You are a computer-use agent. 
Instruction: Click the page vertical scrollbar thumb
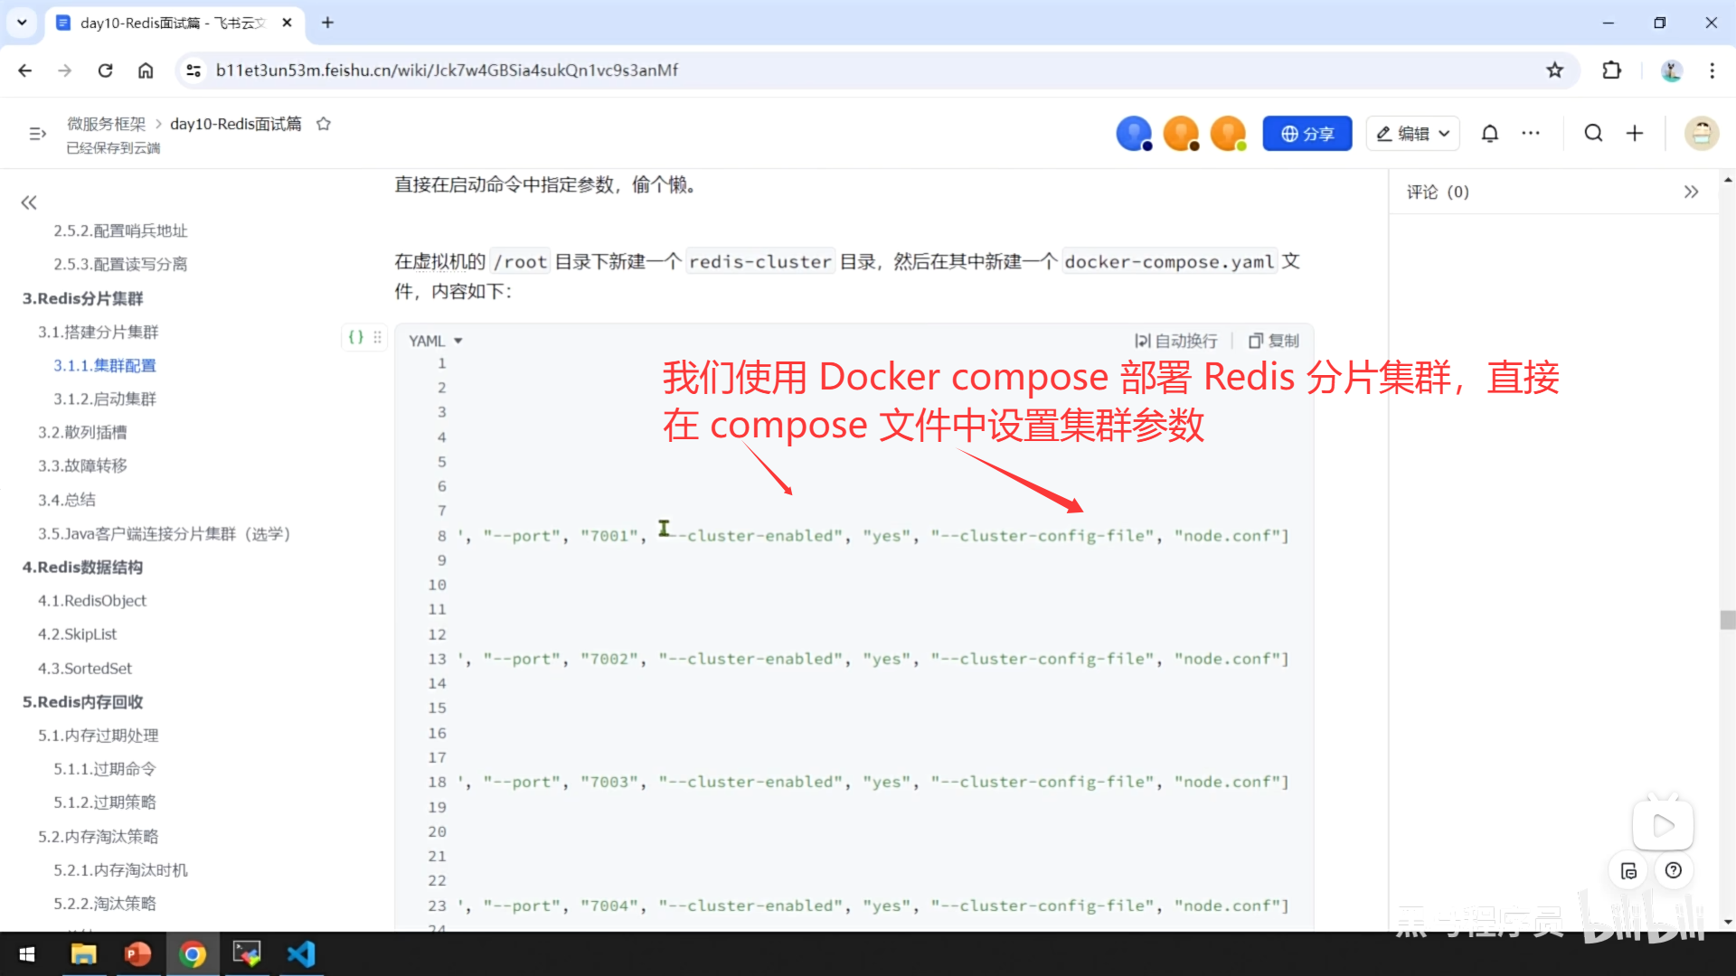[1728, 620]
